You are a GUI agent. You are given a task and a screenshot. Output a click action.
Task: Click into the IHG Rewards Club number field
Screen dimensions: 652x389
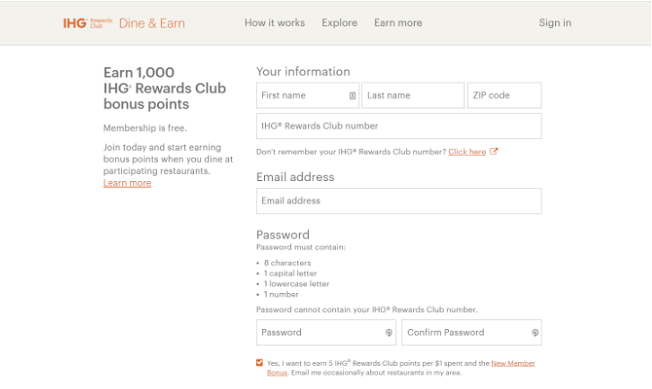pos(399,126)
